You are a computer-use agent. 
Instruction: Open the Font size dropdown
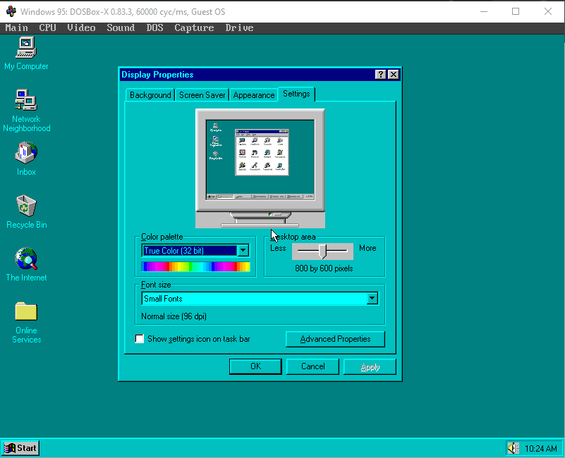(x=372, y=298)
